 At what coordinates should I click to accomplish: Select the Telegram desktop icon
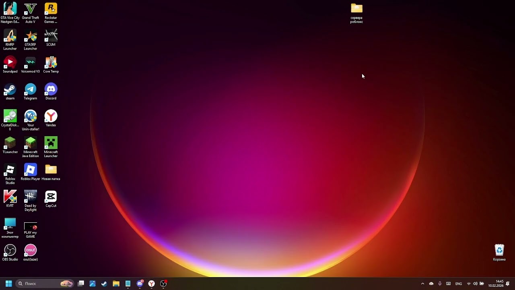(x=31, y=92)
